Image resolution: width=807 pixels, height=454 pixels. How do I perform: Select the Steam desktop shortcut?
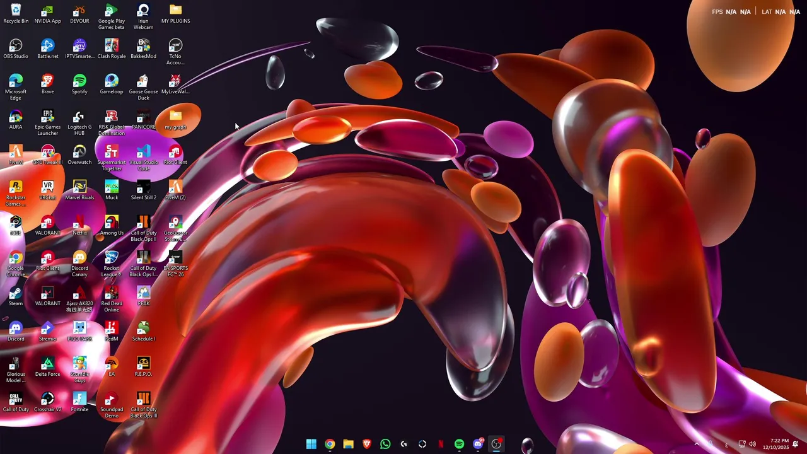click(x=16, y=296)
